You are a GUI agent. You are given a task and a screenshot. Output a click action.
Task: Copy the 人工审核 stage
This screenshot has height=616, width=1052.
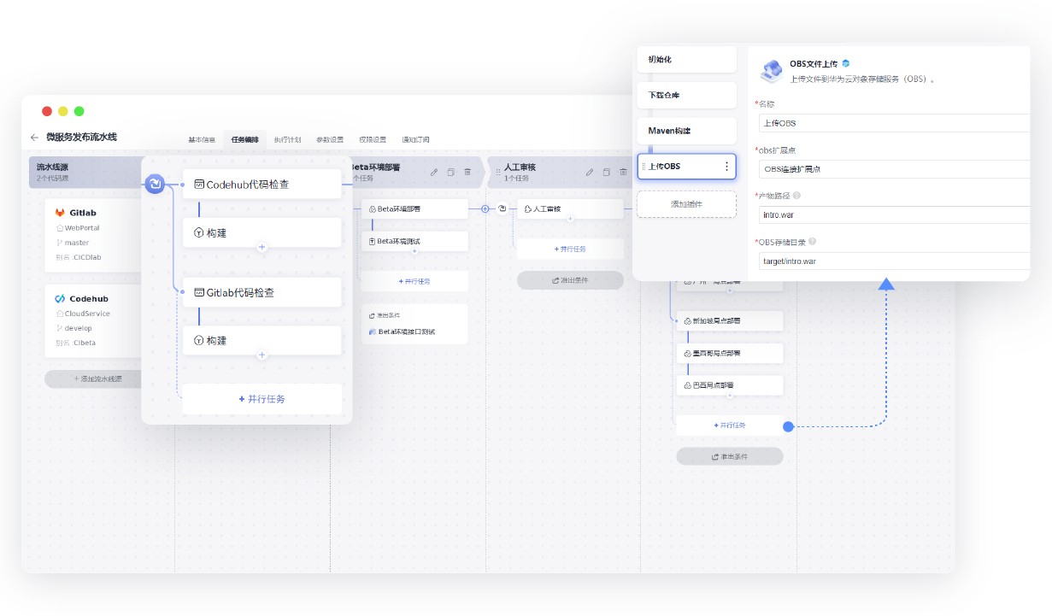(x=607, y=172)
